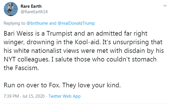Click the heron profile picture avatar
Screen dimensions: 170x104
click(11, 9)
